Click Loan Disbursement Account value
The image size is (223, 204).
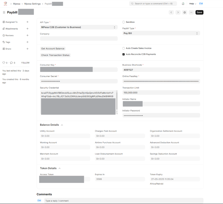[120, 159]
